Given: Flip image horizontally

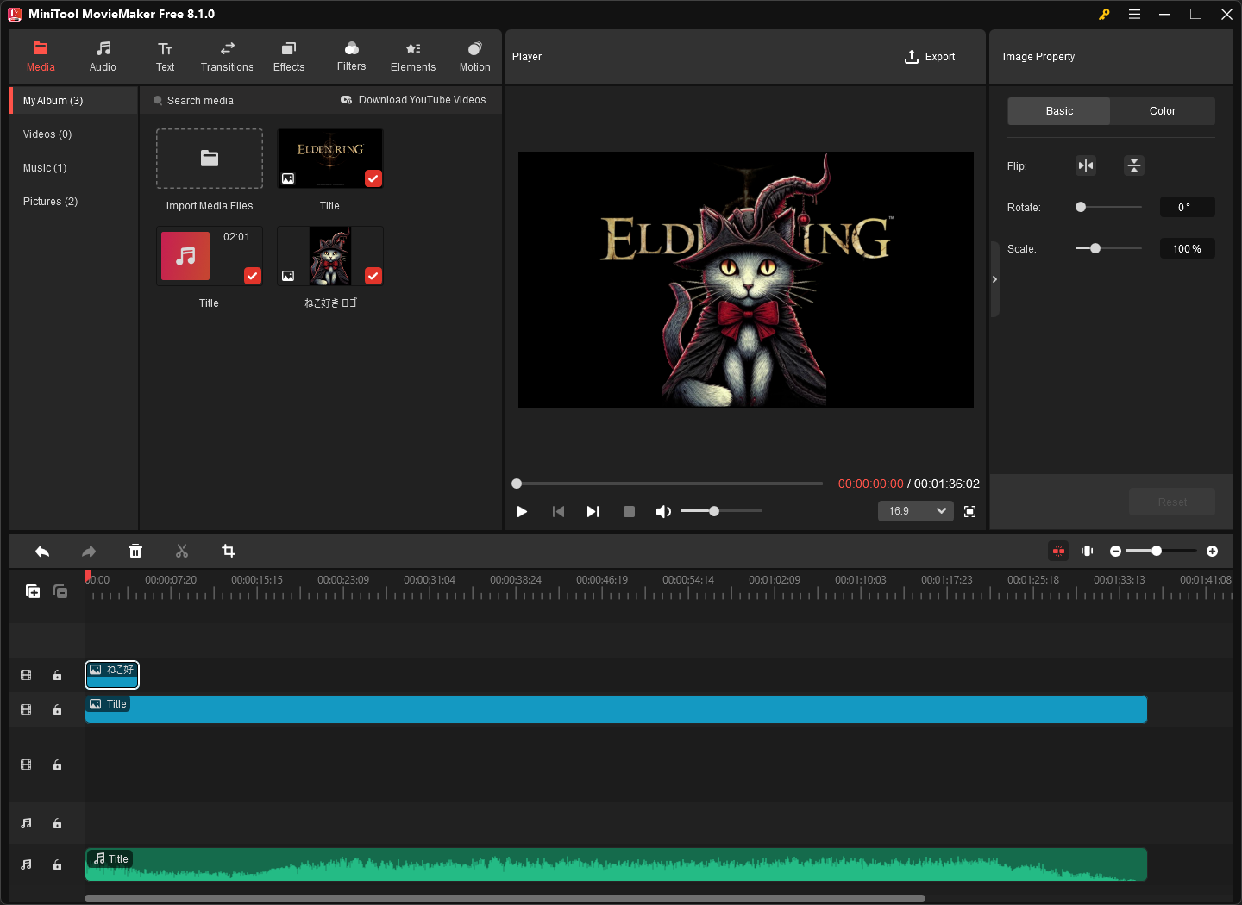Looking at the screenshot, I should (x=1086, y=165).
